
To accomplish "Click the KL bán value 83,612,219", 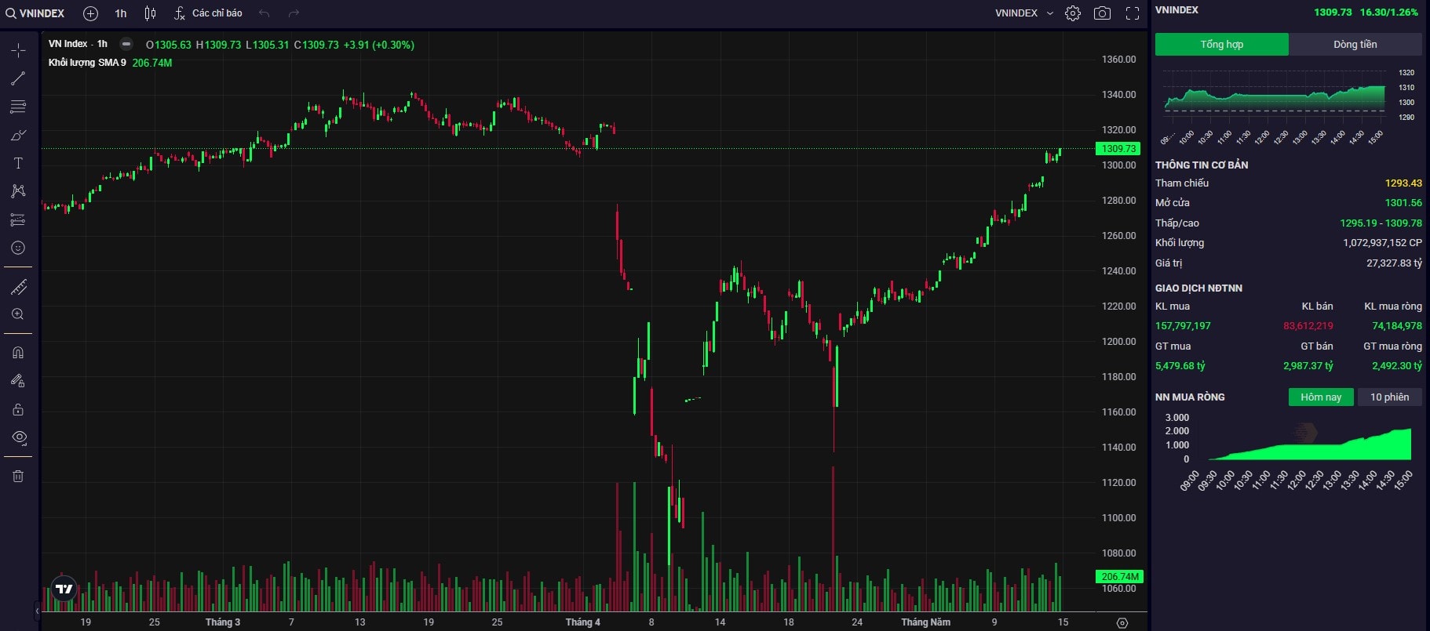I will coord(1308,326).
